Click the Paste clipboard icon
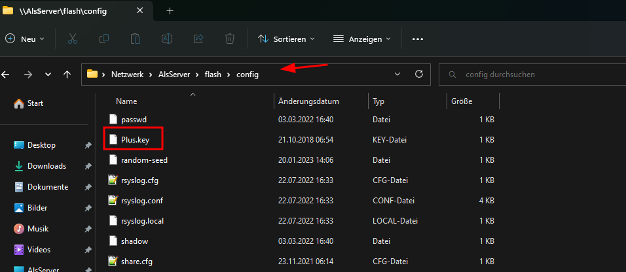626x272 pixels. 136,39
